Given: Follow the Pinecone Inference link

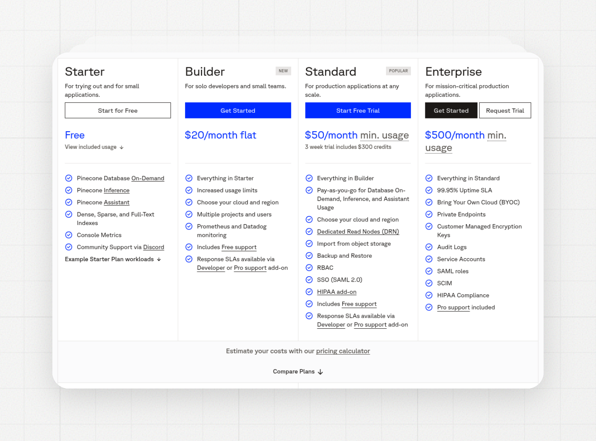Looking at the screenshot, I should coord(117,190).
